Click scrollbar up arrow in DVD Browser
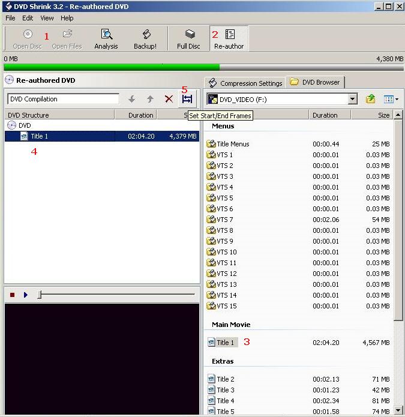405x417 pixels. pos(398,115)
